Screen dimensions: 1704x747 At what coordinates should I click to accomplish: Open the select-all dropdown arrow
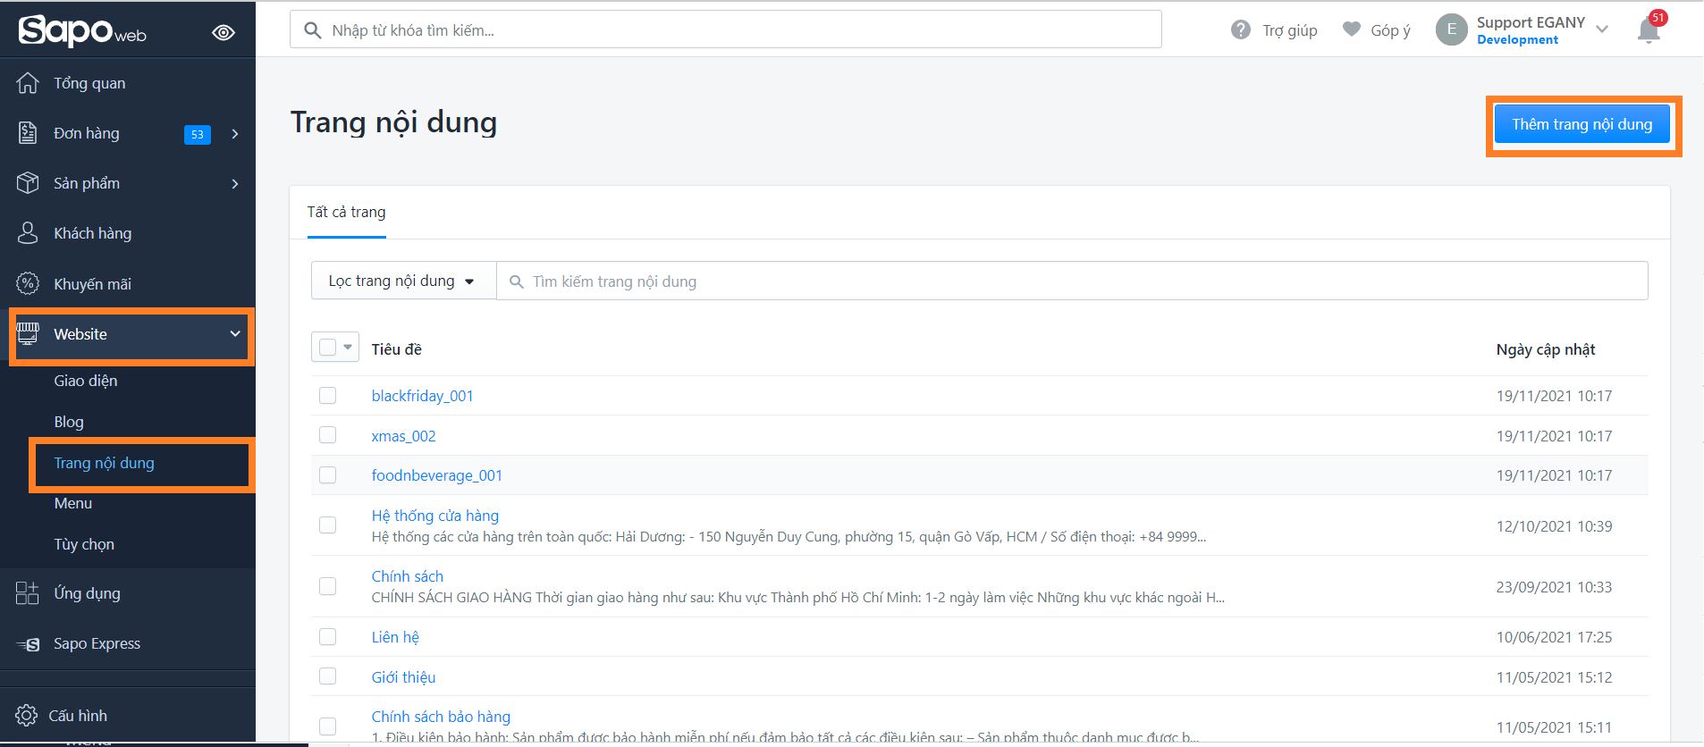(x=348, y=347)
